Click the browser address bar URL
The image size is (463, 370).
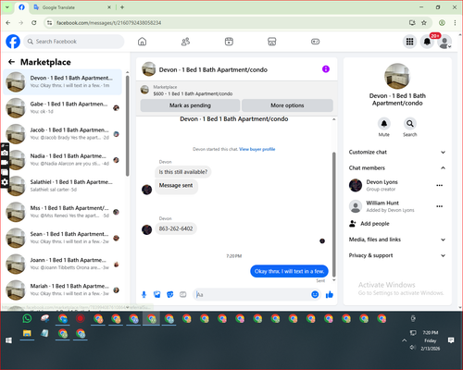point(108,23)
